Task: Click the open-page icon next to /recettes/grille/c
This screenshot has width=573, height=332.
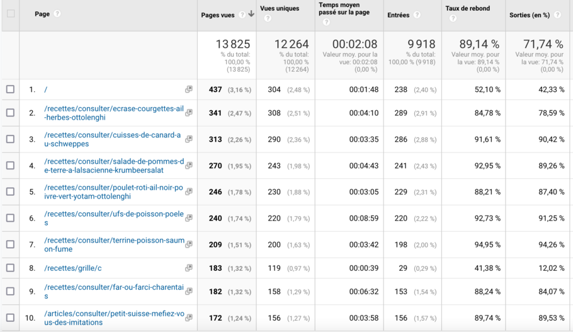Action: pyautogui.click(x=188, y=268)
